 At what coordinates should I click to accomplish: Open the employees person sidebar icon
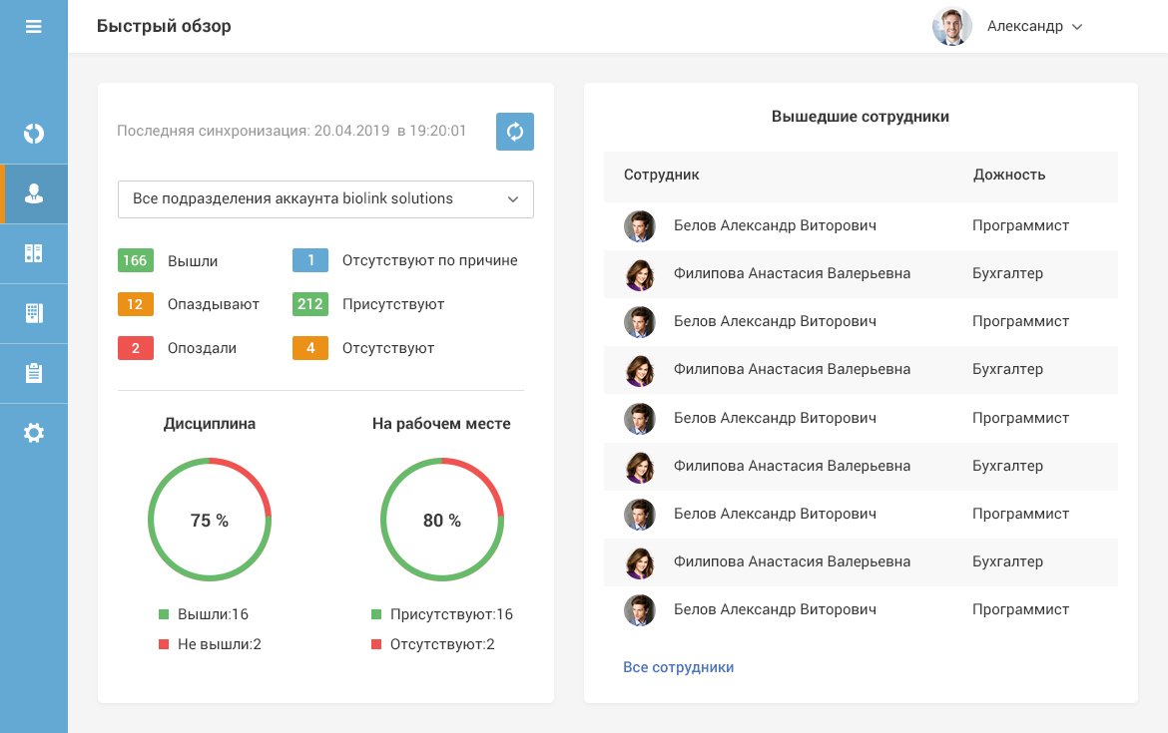pyautogui.click(x=34, y=194)
